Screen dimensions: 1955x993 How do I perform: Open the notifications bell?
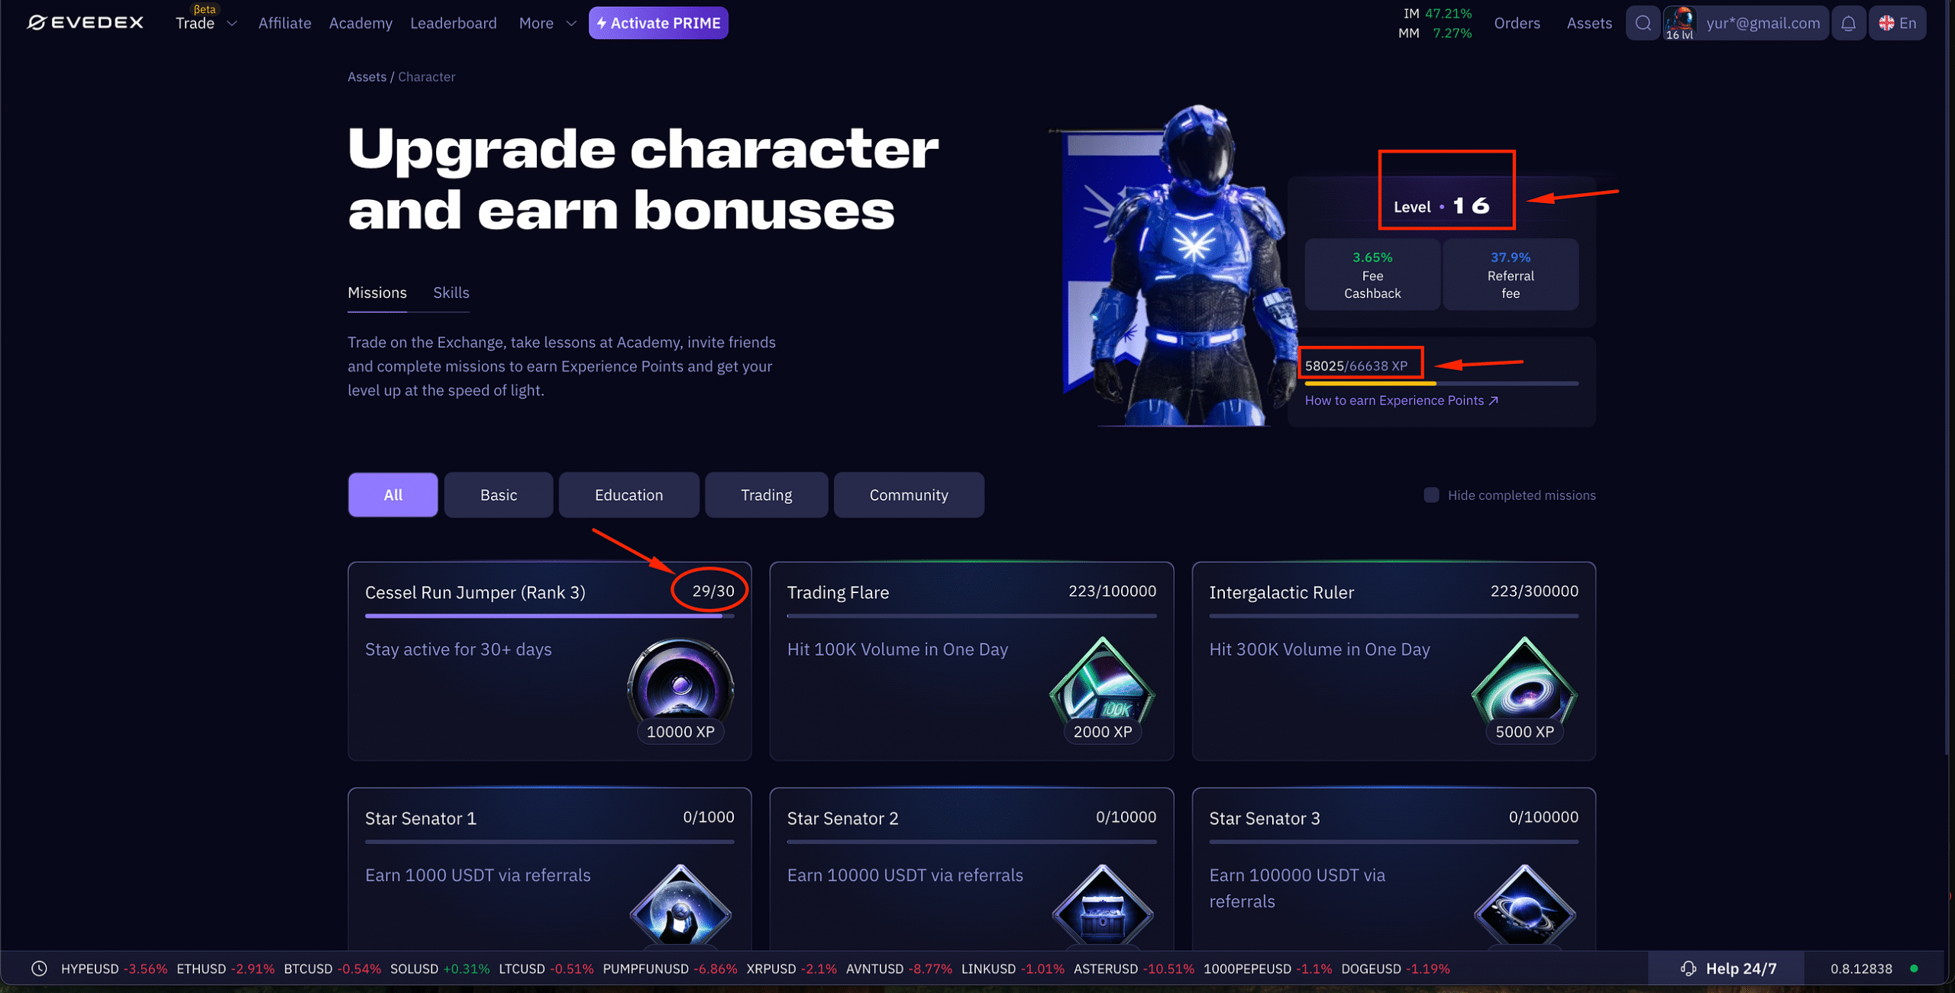click(1848, 23)
